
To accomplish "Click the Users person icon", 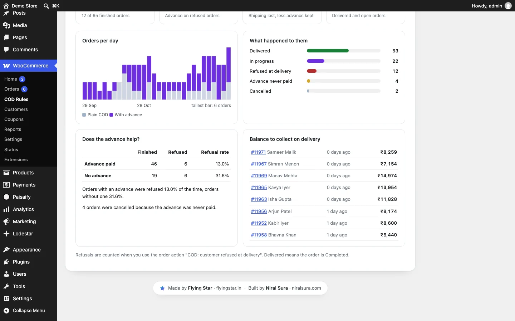I will coord(6,274).
